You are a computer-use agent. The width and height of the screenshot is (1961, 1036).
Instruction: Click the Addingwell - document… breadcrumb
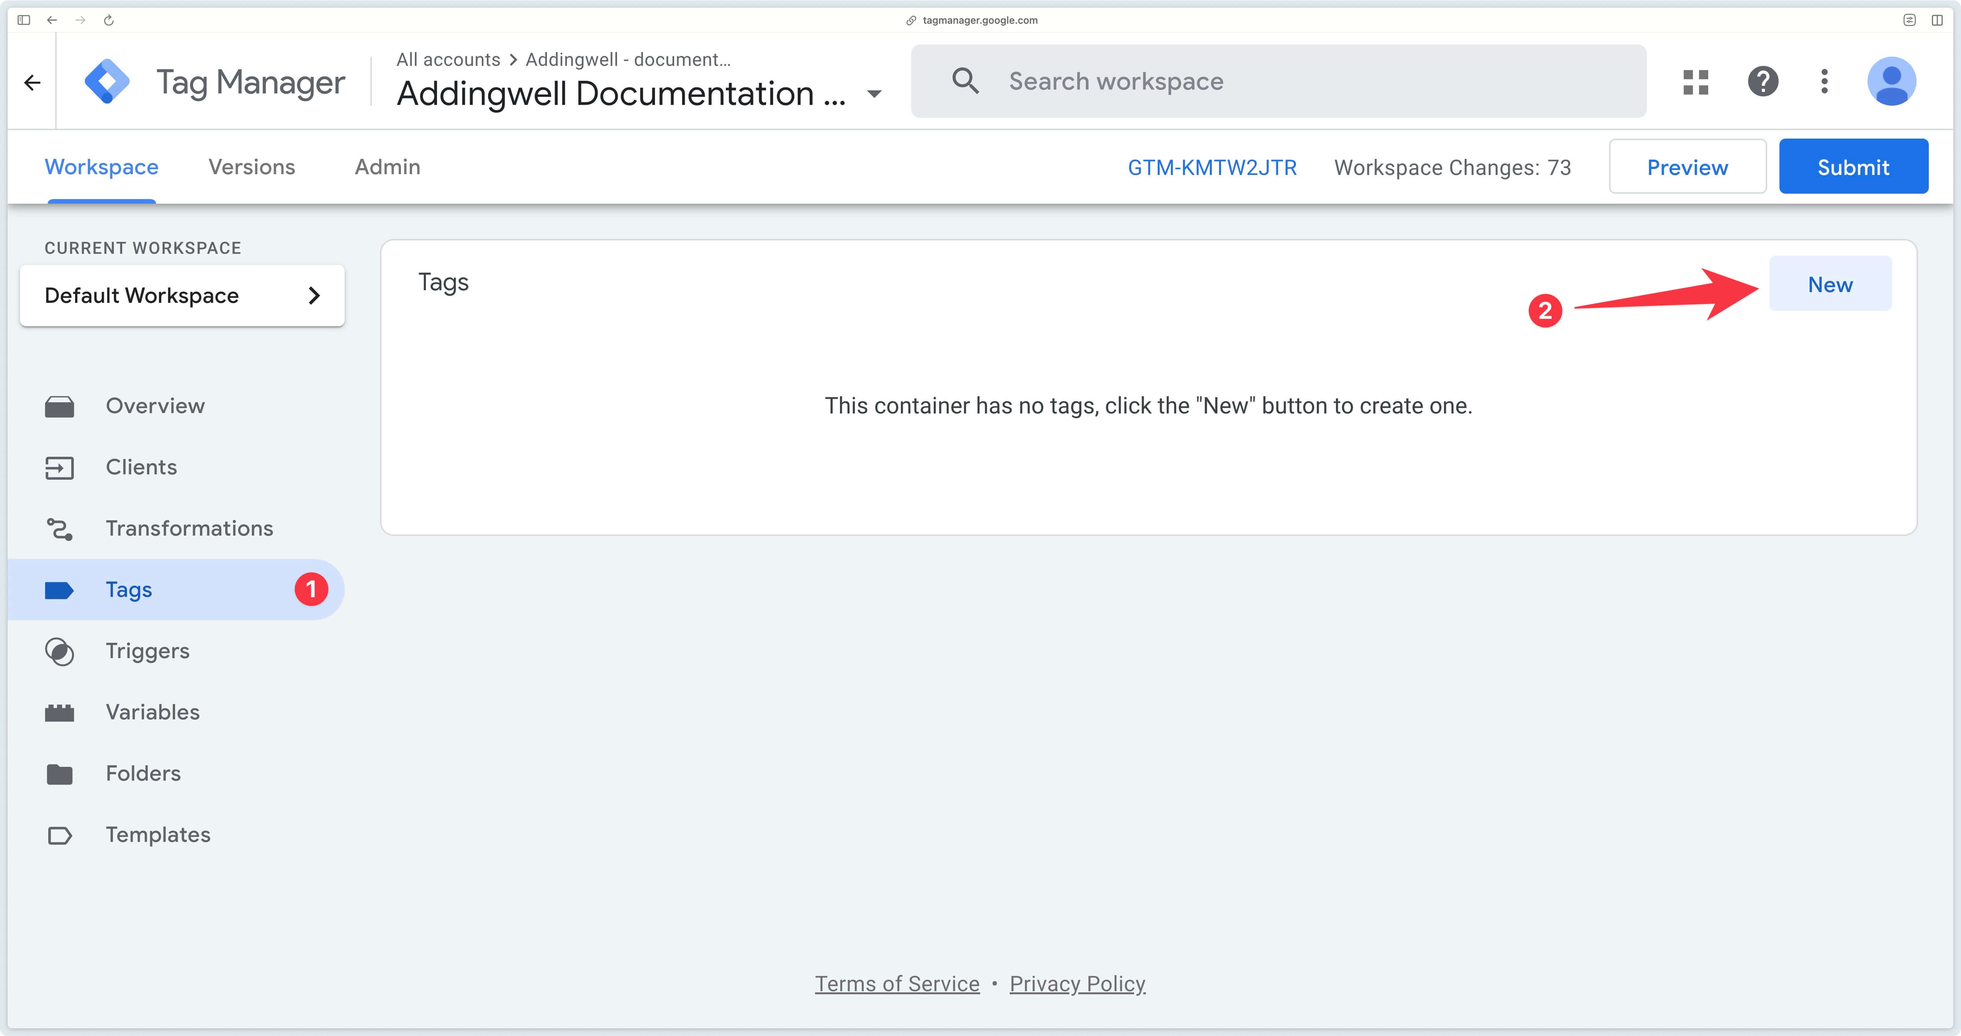click(628, 59)
